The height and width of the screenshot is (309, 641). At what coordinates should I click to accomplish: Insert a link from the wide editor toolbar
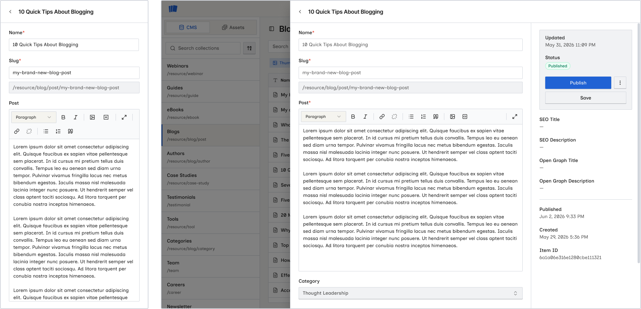pos(382,117)
